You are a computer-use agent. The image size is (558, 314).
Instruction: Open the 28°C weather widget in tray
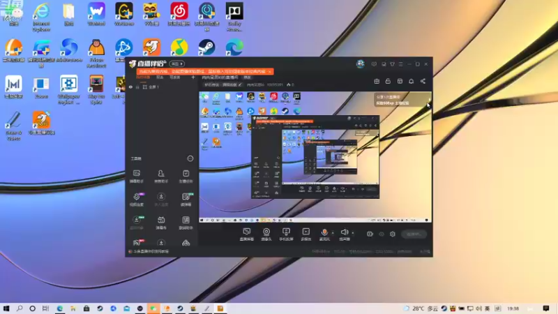[421, 308]
